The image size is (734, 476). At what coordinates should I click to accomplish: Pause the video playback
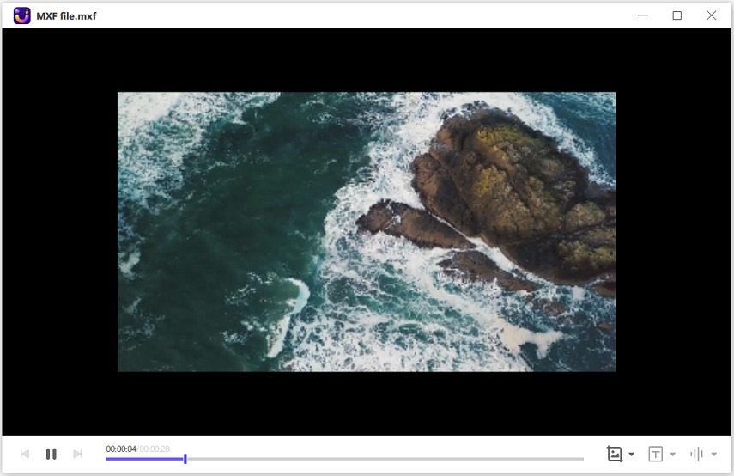click(x=51, y=454)
